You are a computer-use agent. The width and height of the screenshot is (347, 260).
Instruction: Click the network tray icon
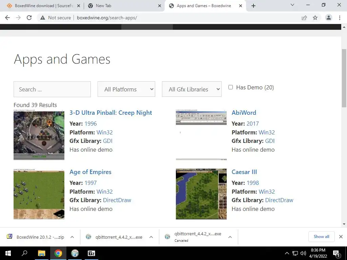[295, 253]
